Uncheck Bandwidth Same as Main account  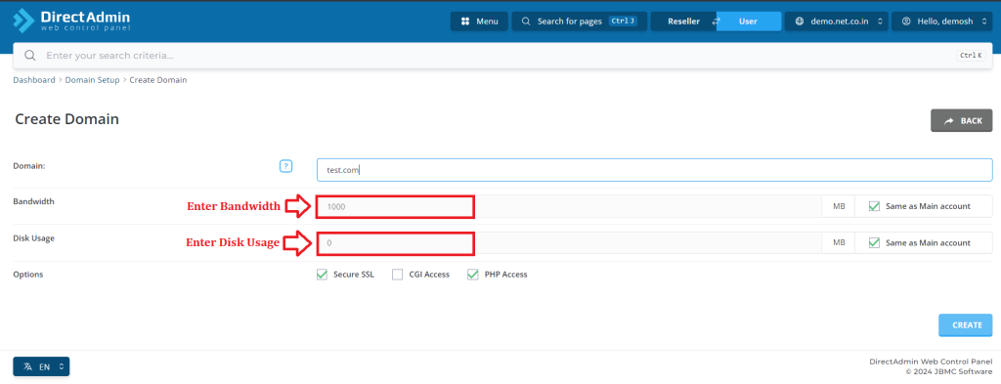click(x=874, y=206)
